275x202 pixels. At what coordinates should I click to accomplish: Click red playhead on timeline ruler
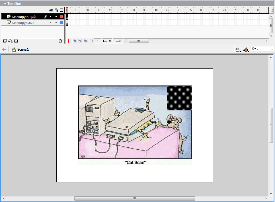[x=67, y=10]
